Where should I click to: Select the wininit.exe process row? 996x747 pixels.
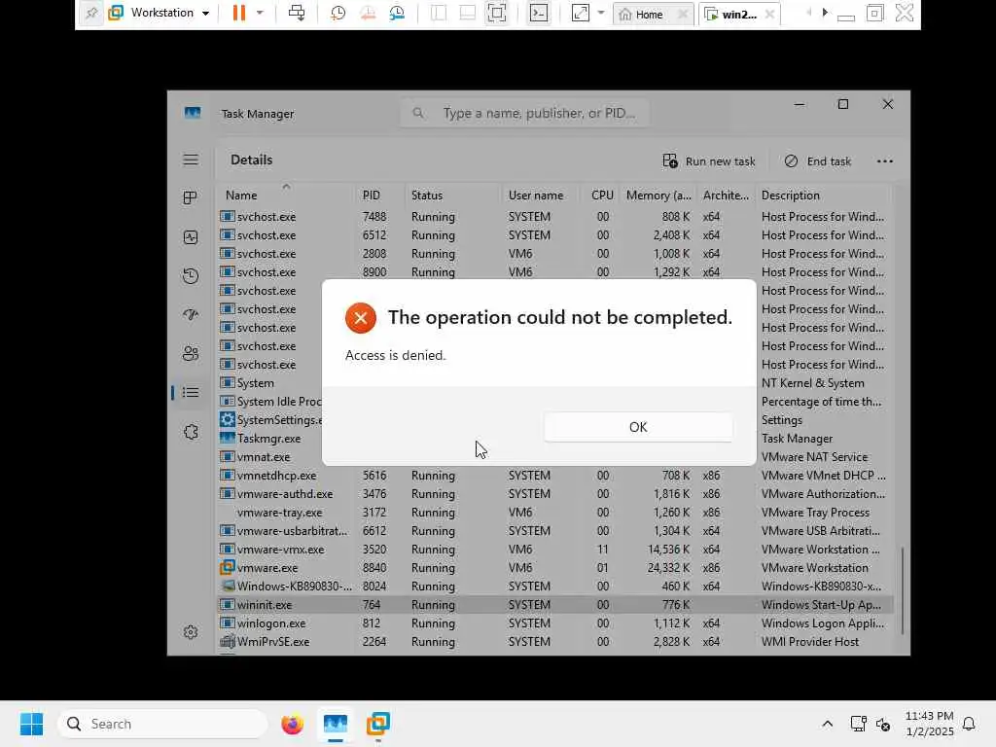click(x=555, y=605)
